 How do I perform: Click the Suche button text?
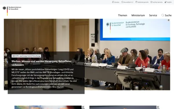[x=168, y=15]
